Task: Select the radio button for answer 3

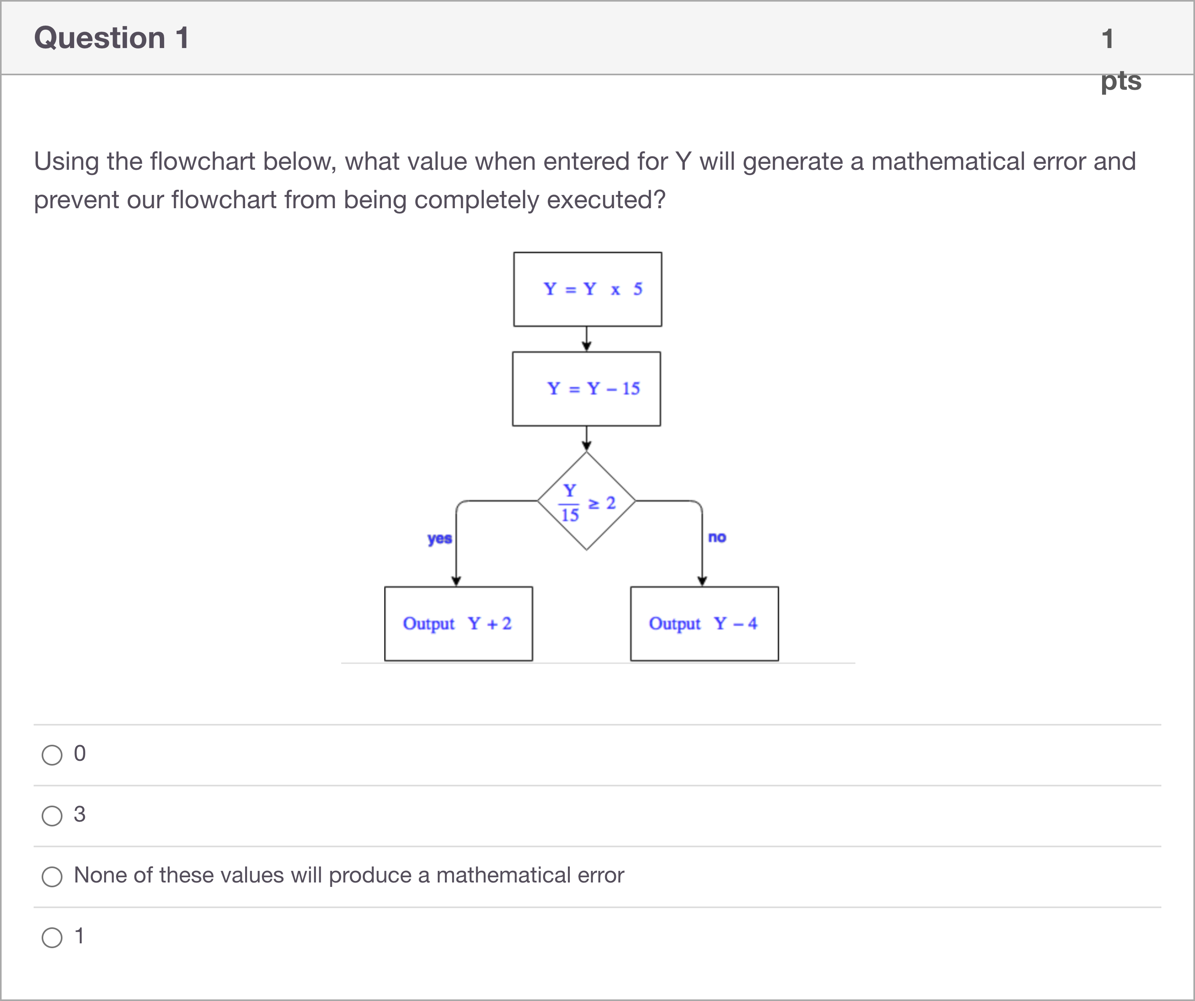Action: (52, 815)
